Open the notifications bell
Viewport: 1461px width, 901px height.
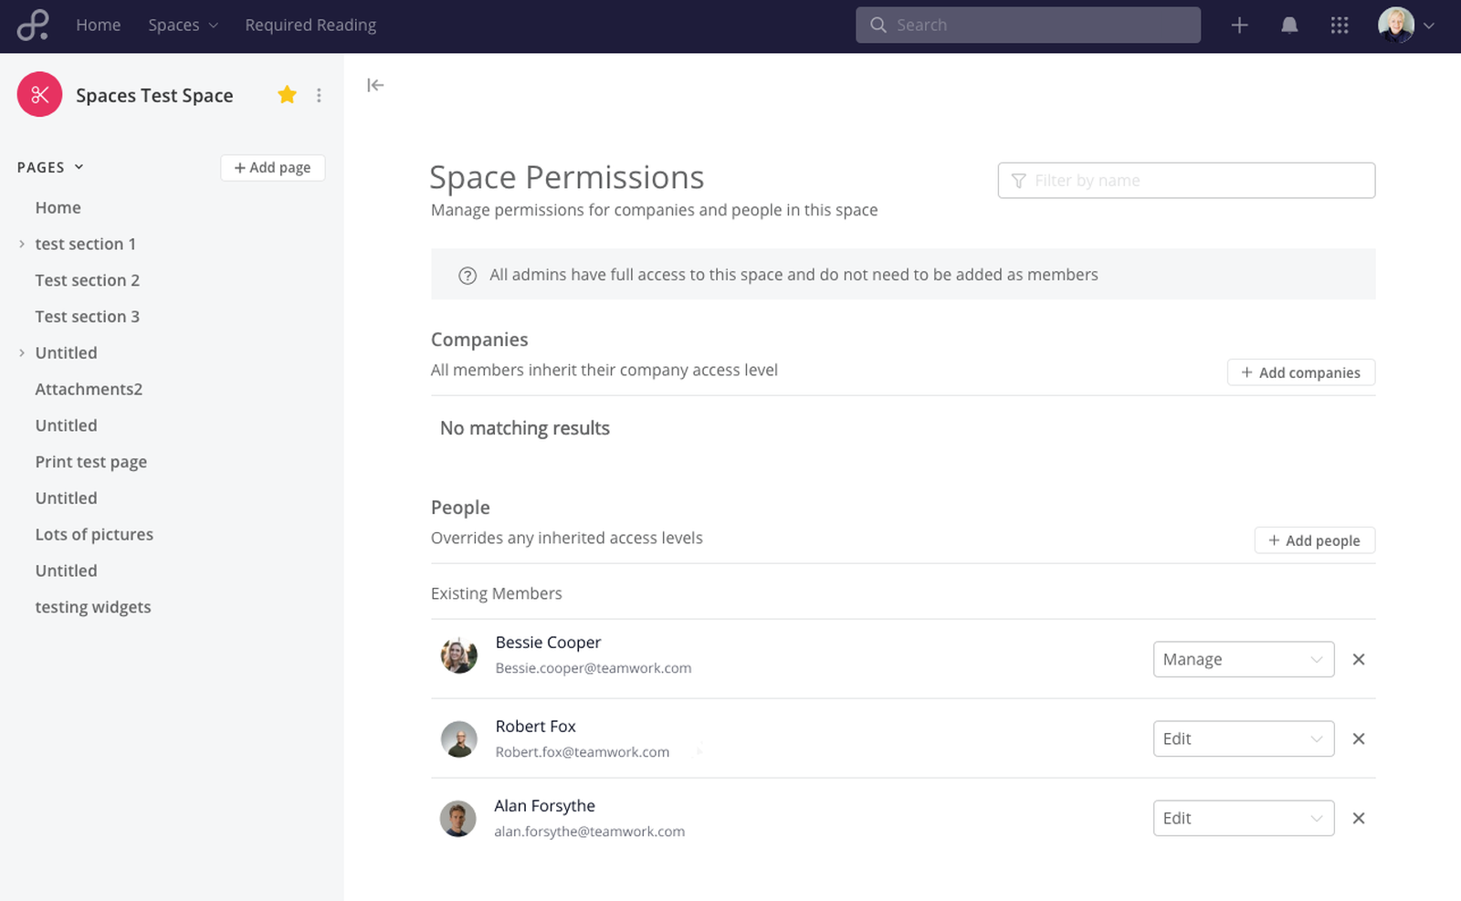point(1289,26)
